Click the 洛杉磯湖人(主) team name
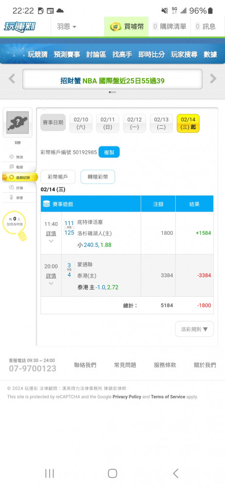Image resolution: width=225 pixels, height=488 pixels. (x=94, y=233)
